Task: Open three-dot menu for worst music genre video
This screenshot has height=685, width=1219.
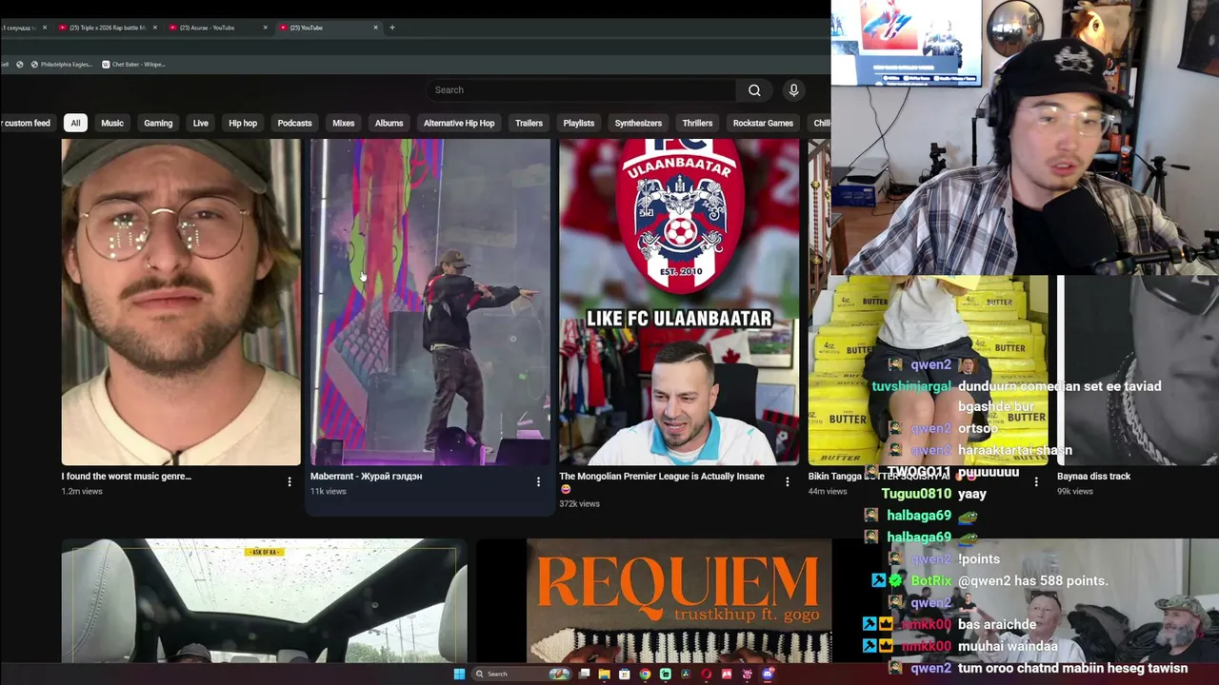Action: [290, 482]
